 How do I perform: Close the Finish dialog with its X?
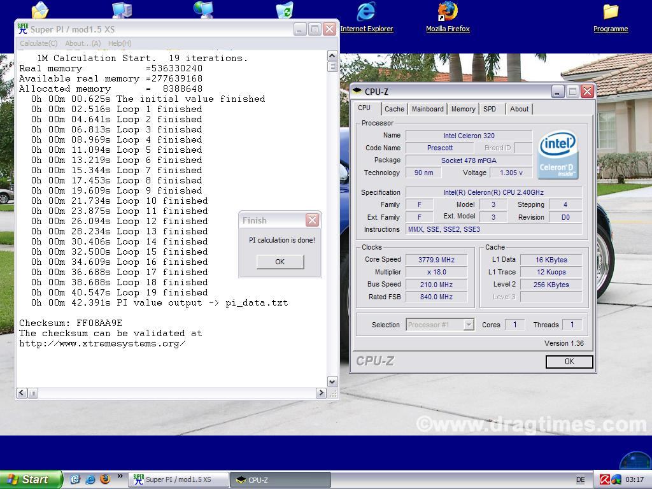click(312, 220)
